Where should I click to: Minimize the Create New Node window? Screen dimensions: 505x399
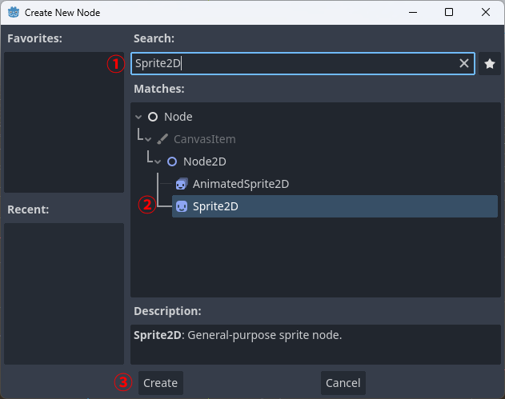(x=413, y=13)
